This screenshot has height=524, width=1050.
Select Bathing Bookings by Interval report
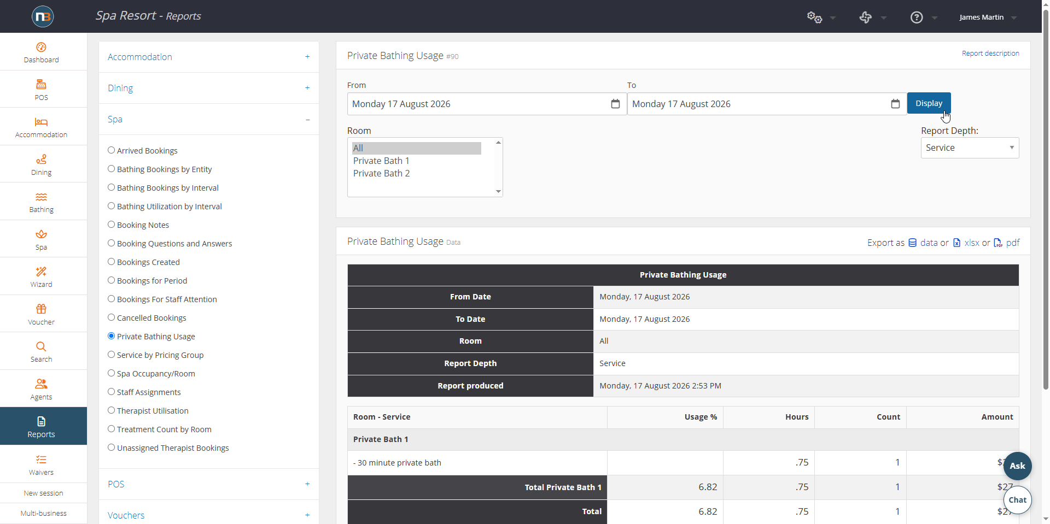pyautogui.click(x=111, y=187)
